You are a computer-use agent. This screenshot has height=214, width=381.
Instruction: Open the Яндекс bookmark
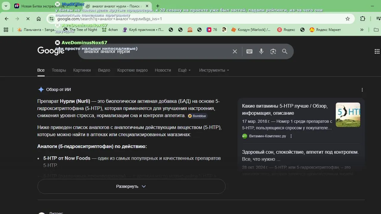point(286,30)
